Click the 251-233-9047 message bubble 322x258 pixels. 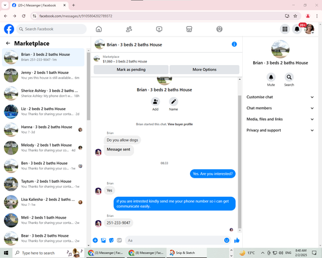click(x=118, y=223)
